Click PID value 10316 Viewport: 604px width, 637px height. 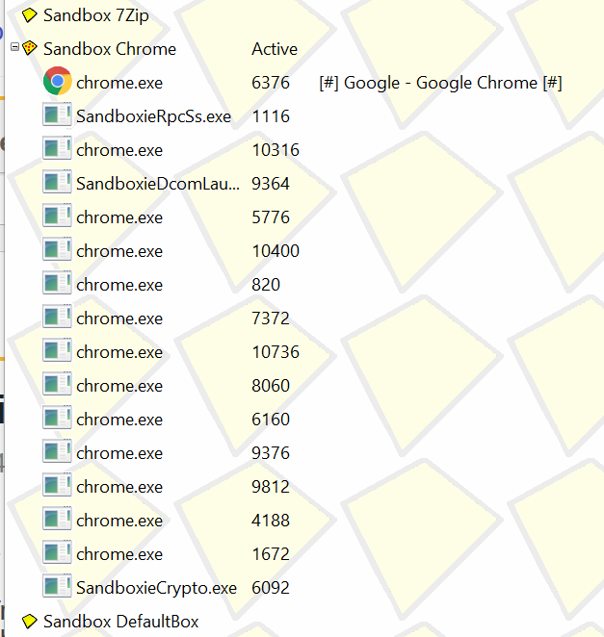pyautogui.click(x=276, y=150)
